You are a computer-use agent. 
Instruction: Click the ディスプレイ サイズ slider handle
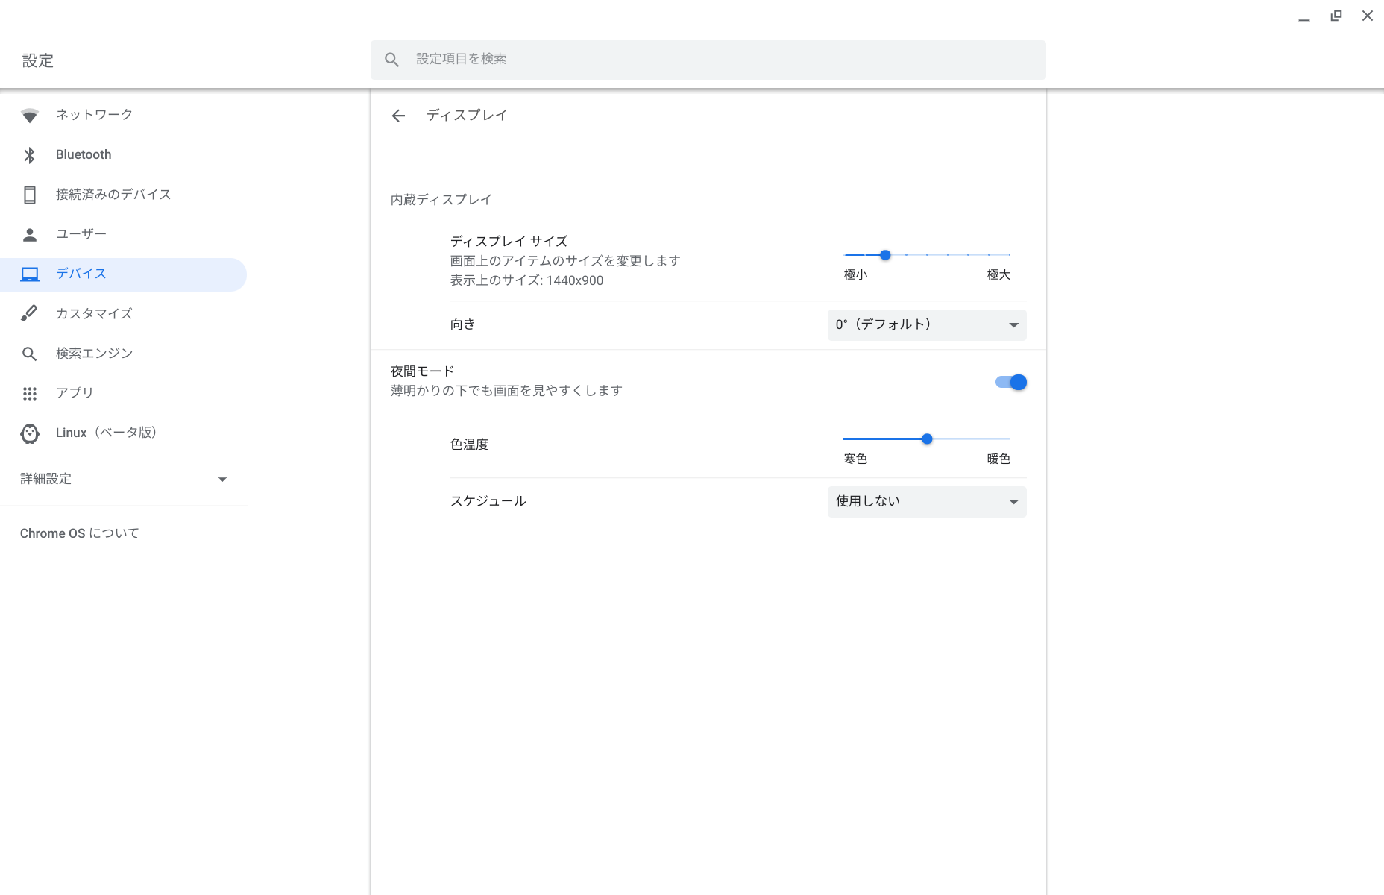[885, 255]
